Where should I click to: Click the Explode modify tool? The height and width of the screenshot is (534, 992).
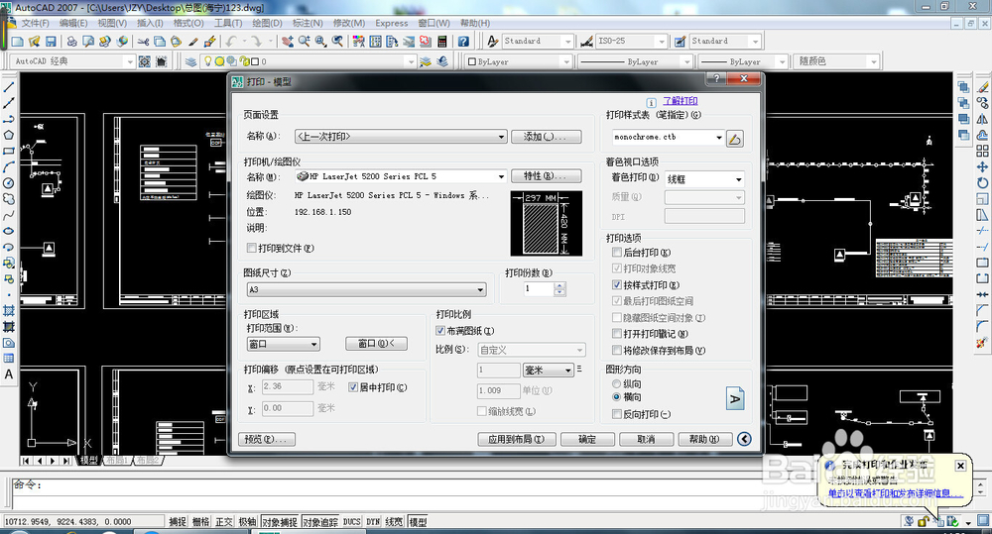[982, 343]
